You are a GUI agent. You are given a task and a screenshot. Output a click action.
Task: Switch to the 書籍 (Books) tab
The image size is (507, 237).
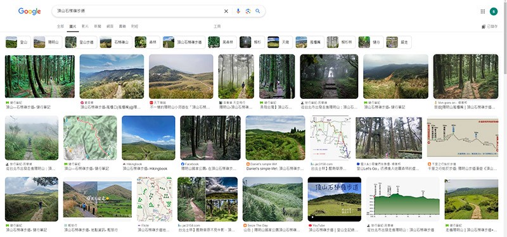[122, 26]
